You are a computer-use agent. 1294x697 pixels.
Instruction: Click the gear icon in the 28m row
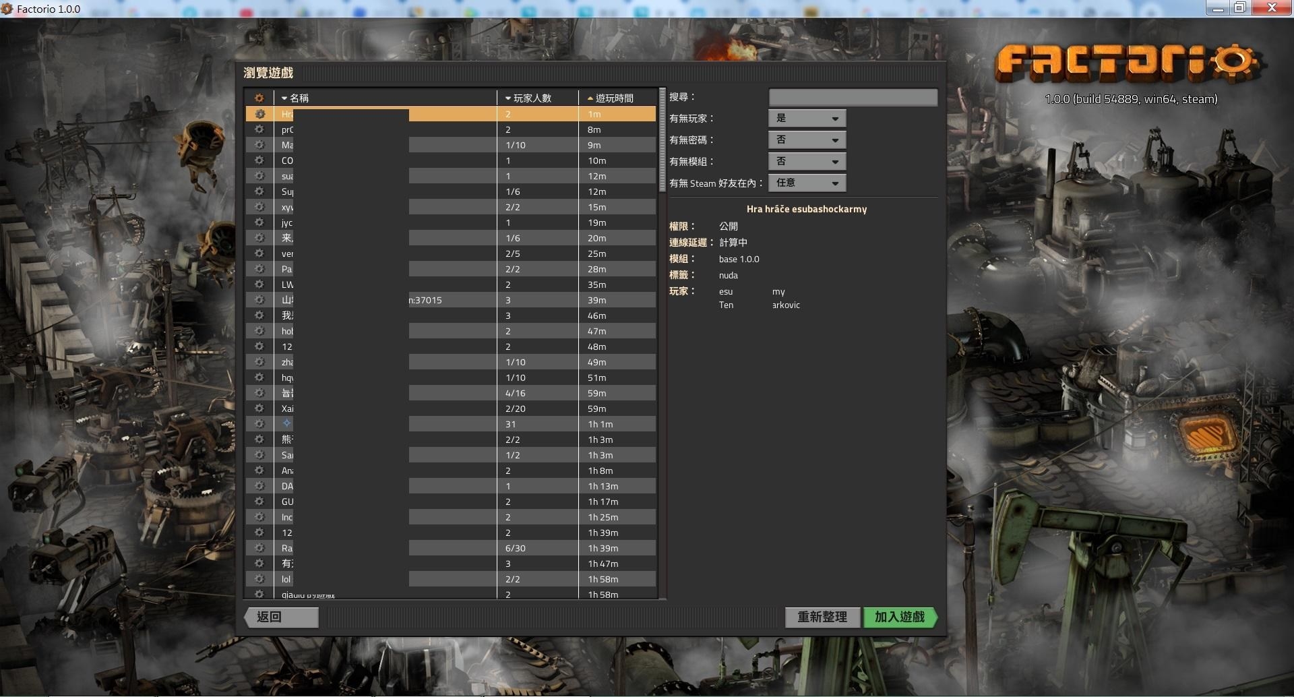click(x=259, y=269)
